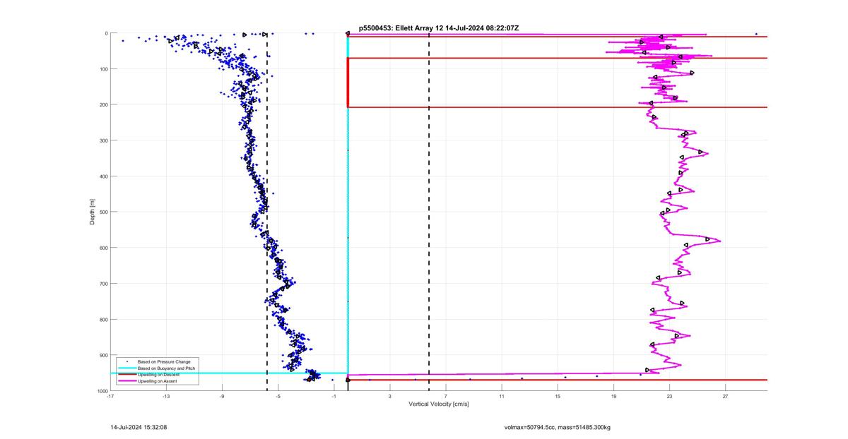This screenshot has width=848, height=439.
Task: Click the x-axis tick label '23'
Action: (x=669, y=396)
